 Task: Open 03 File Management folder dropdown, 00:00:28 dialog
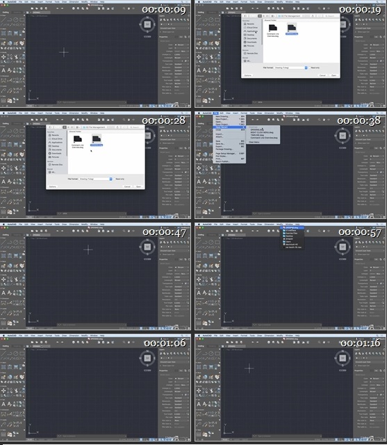(x=94, y=127)
